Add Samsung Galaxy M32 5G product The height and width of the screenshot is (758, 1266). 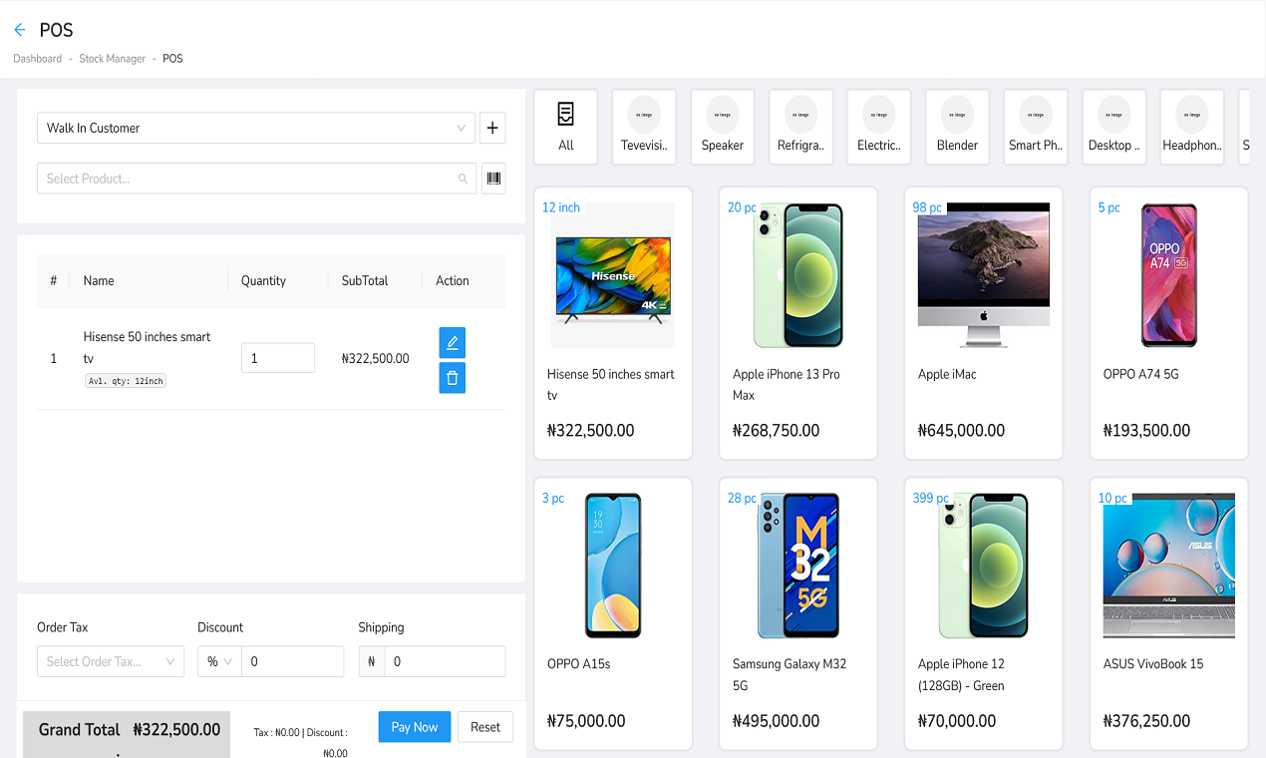(x=798, y=613)
